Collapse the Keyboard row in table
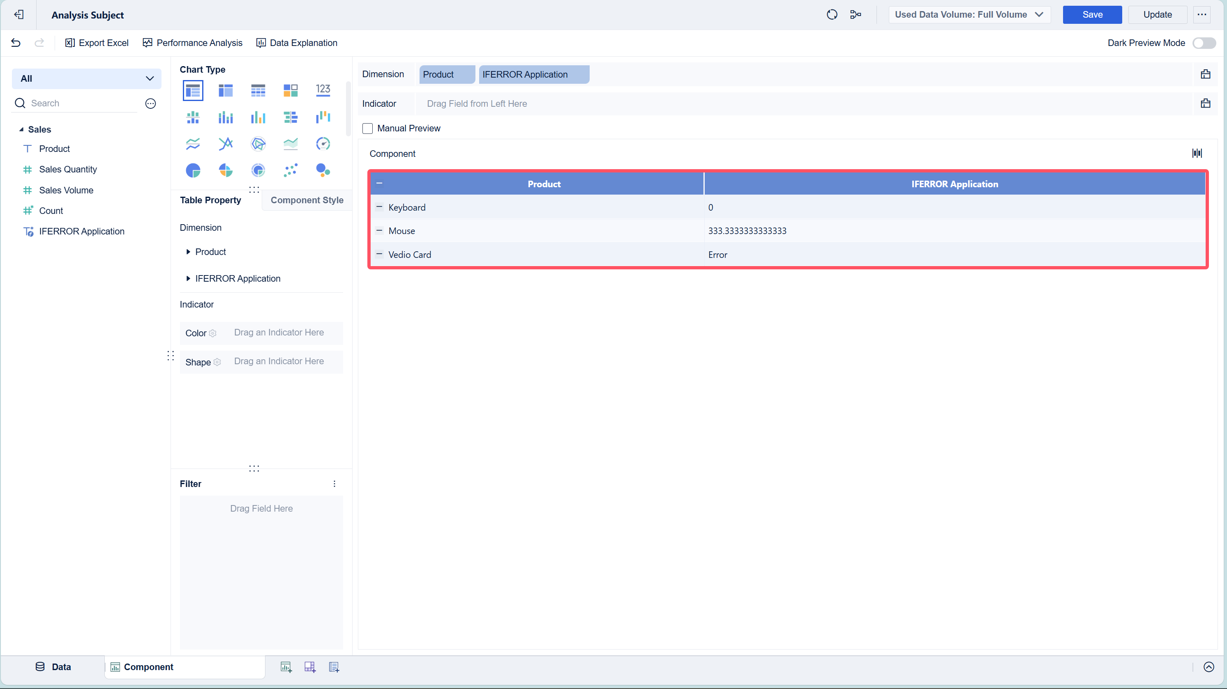The image size is (1227, 689). click(379, 207)
